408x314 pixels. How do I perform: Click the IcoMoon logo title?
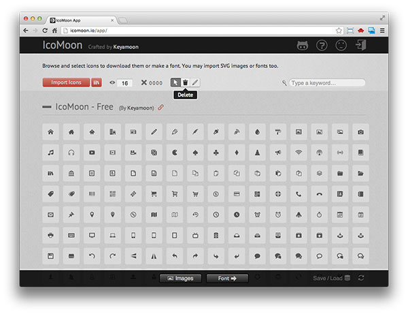point(63,45)
